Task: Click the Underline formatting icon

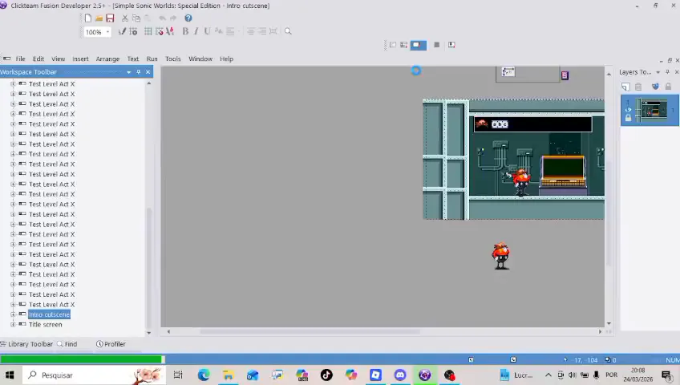Action: click(208, 31)
